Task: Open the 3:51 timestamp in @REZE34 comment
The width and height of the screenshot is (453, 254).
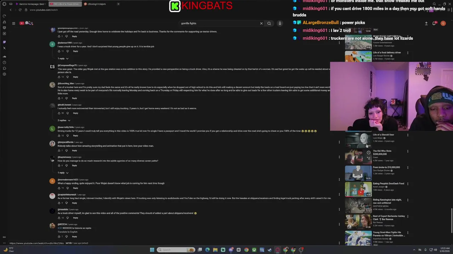Action: 59,228
